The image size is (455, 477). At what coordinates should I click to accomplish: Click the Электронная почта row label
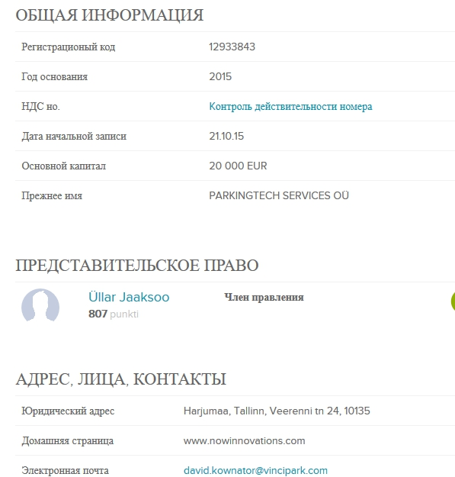pyautogui.click(x=65, y=470)
